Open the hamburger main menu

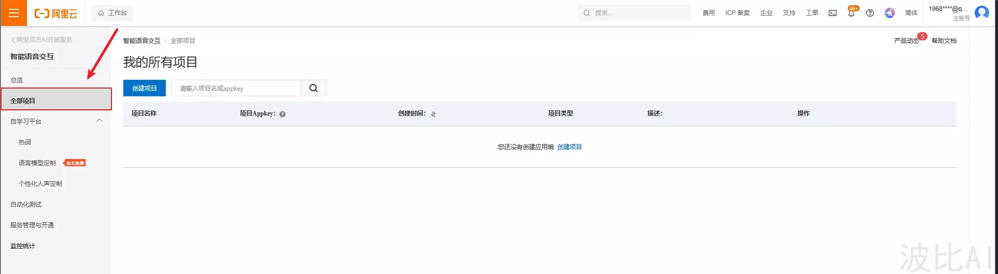(13, 13)
